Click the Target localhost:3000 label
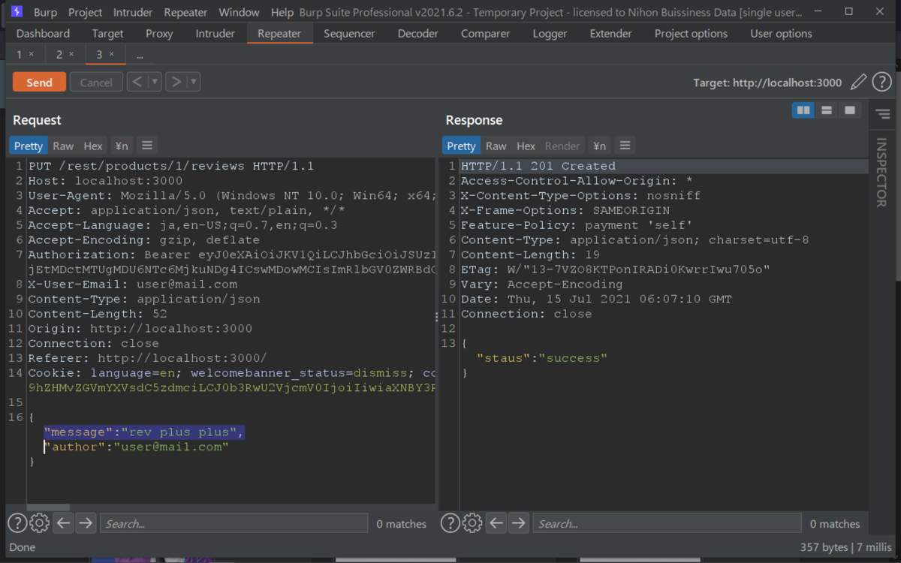Viewport: 901px width, 563px height. pos(767,83)
